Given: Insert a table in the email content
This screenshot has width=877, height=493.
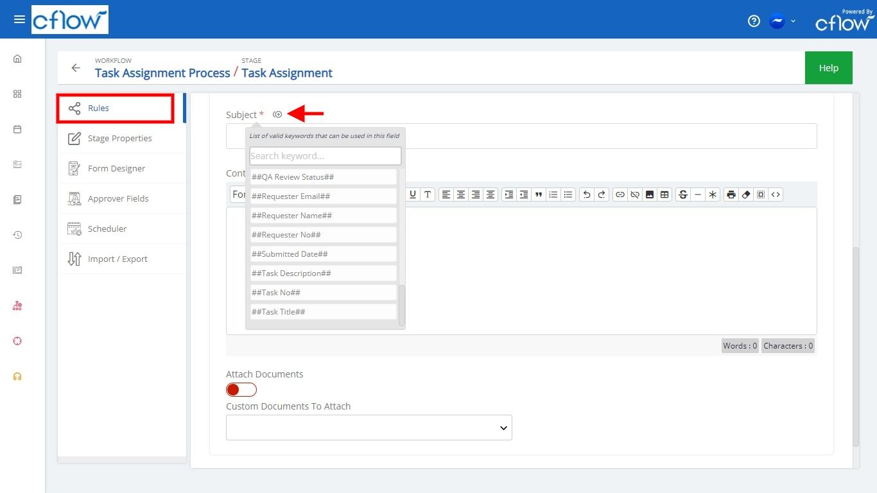Looking at the screenshot, I should pos(664,194).
